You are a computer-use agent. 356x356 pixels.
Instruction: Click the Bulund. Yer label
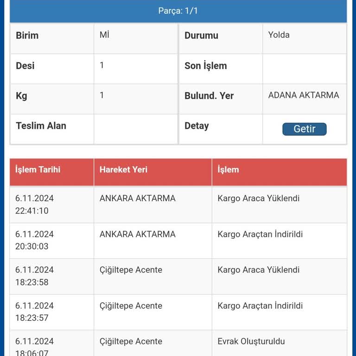pyautogui.click(x=209, y=96)
